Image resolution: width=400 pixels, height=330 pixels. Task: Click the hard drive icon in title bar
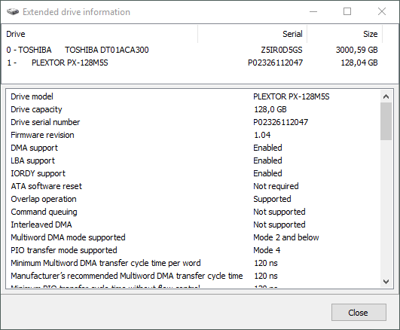(x=13, y=12)
